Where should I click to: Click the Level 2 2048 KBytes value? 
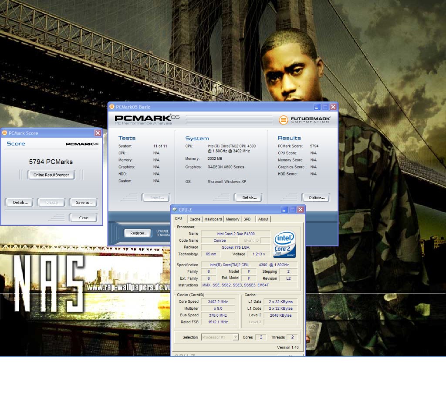click(x=281, y=315)
